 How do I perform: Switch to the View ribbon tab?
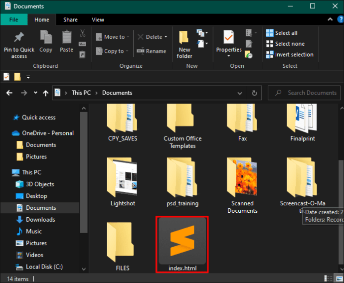[x=98, y=20]
